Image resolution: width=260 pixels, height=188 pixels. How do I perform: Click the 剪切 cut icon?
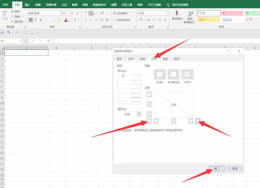pos(12,11)
